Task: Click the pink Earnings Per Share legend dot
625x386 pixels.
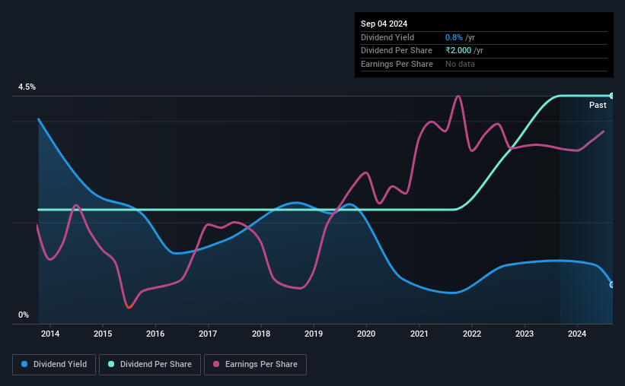Action: click(x=216, y=364)
